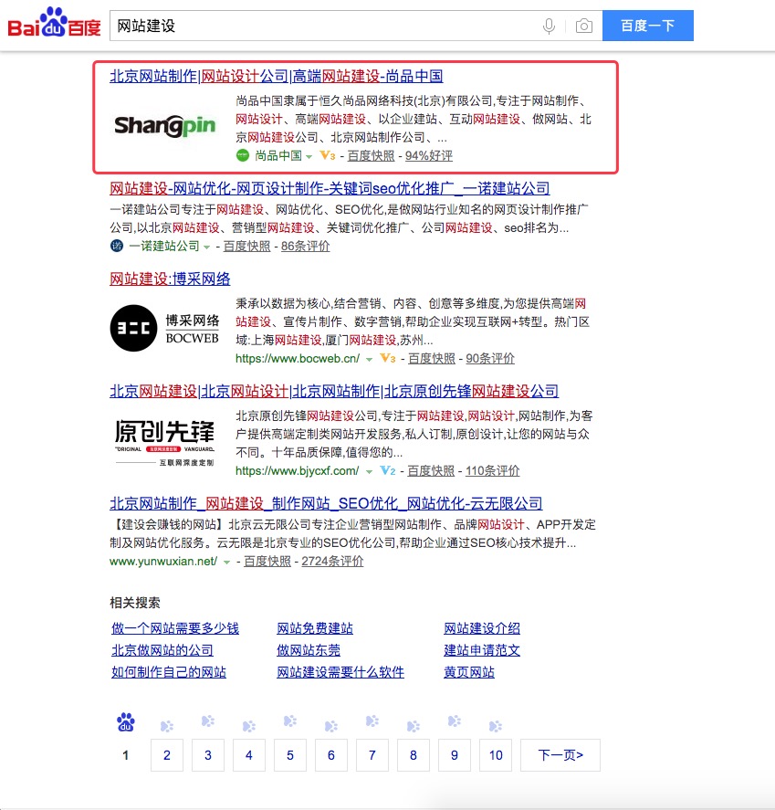Open the 网站建设:博采网络 result title
This screenshot has width=775, height=810.
(170, 279)
